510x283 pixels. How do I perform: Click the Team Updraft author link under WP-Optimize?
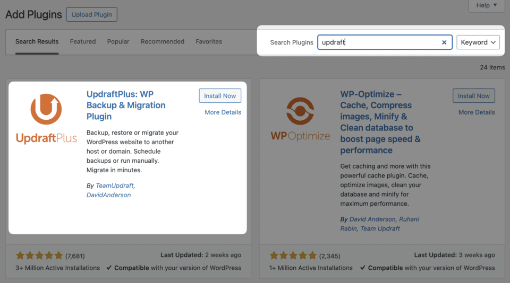click(x=380, y=228)
